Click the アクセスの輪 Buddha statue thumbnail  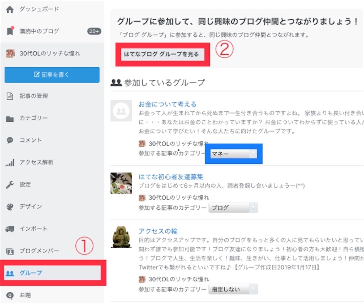(x=121, y=237)
